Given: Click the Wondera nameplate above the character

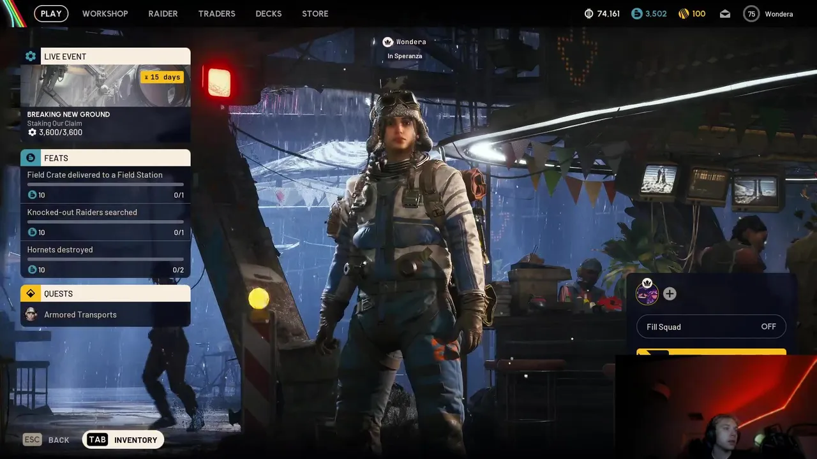Looking at the screenshot, I should click(x=411, y=41).
